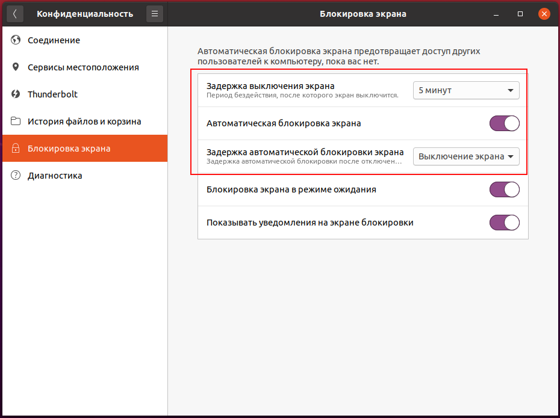Maximize the settings window
The width and height of the screenshot is (560, 418).
(x=520, y=14)
